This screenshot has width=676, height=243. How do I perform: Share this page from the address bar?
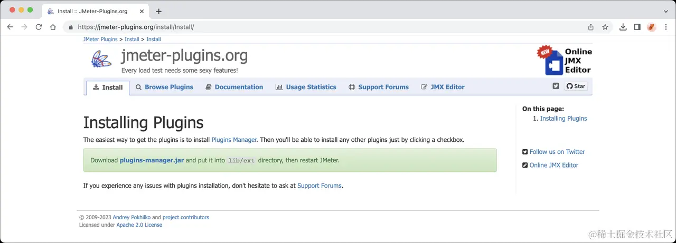tap(591, 27)
